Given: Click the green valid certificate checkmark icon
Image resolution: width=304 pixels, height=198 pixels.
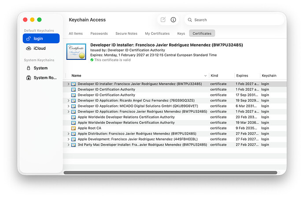Looking at the screenshot, I should [92, 60].
